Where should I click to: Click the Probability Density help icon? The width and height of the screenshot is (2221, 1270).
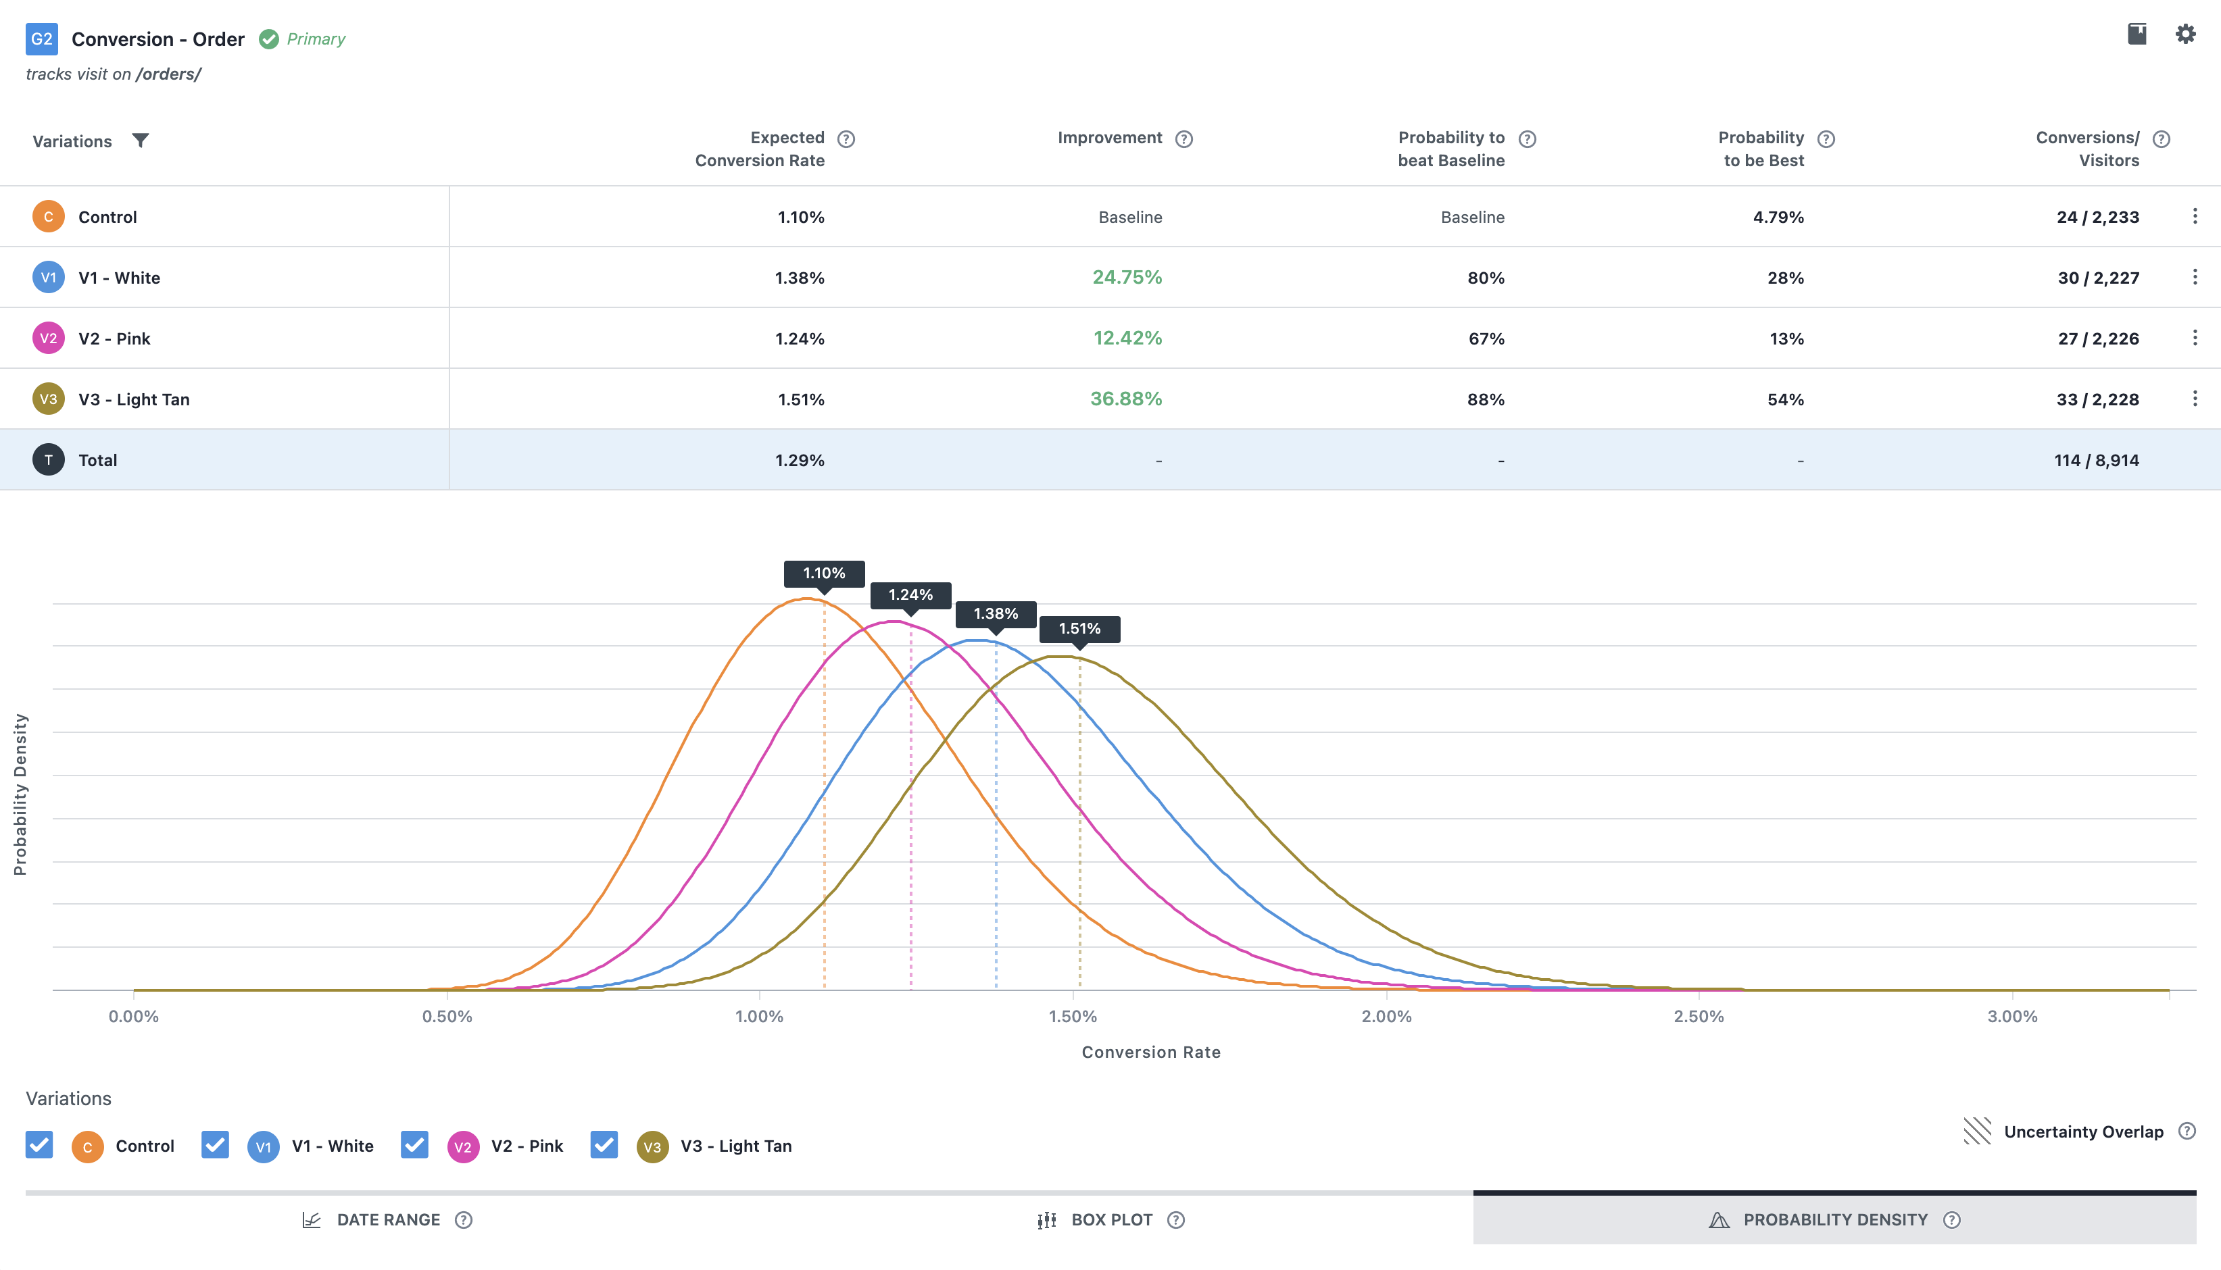[1952, 1219]
